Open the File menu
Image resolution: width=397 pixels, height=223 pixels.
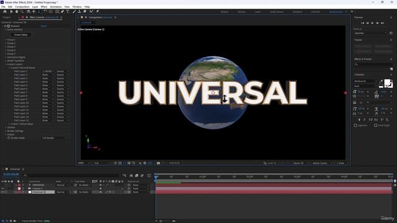tap(3, 7)
